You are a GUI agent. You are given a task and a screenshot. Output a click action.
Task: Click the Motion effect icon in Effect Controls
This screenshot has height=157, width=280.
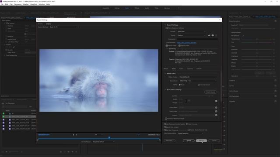point(8,23)
